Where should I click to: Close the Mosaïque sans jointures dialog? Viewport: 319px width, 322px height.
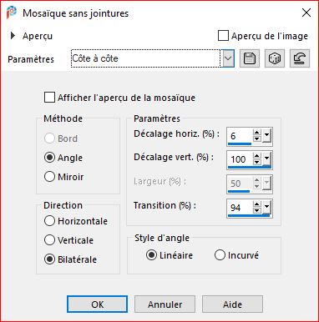tap(306, 13)
